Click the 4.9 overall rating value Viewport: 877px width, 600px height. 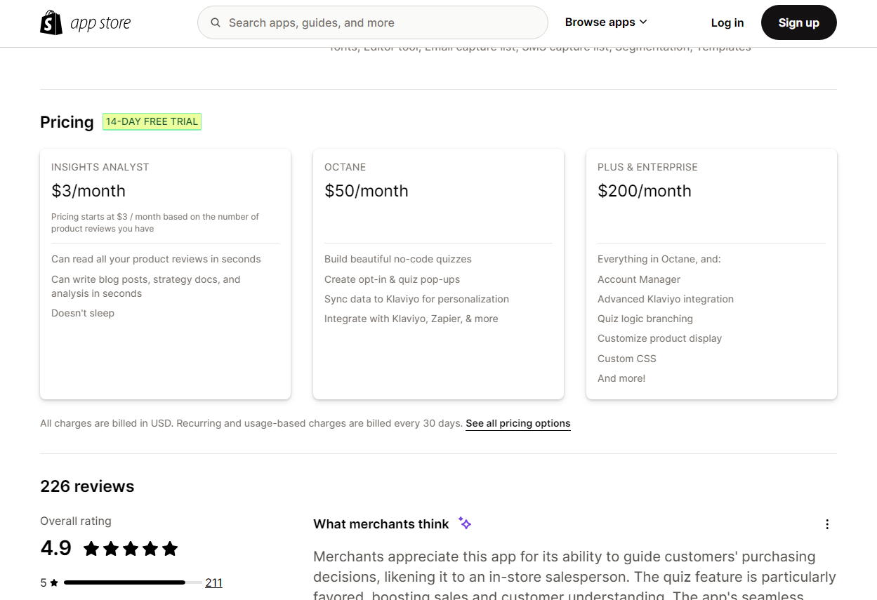click(56, 548)
